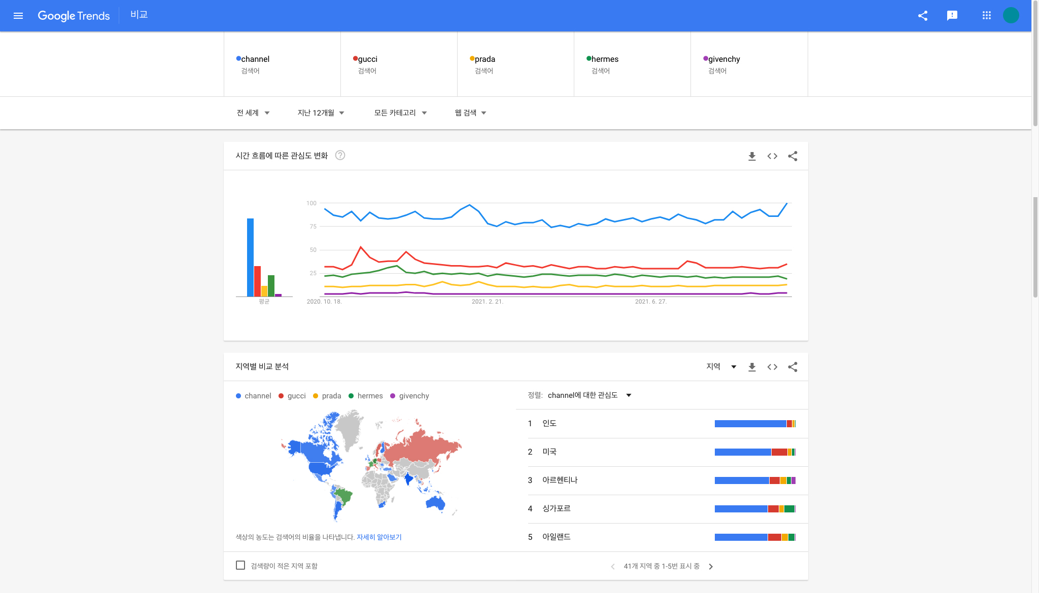Open the account profile avatar
The image size is (1039, 593).
click(x=1011, y=15)
